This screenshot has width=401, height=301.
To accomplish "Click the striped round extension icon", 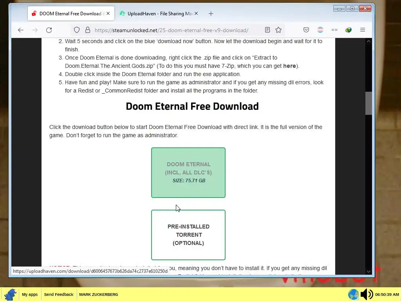I will pyautogui.click(x=320, y=30).
